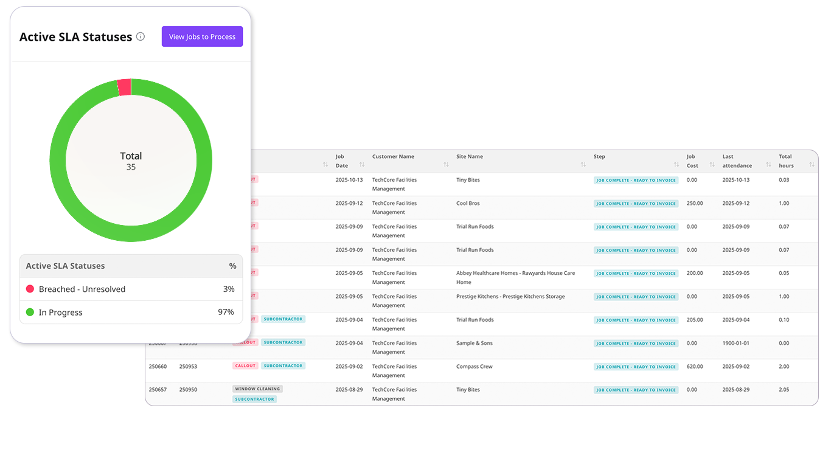The width and height of the screenshot is (831, 467).
Task: Click the Total 35 donut center
Action: point(131,161)
